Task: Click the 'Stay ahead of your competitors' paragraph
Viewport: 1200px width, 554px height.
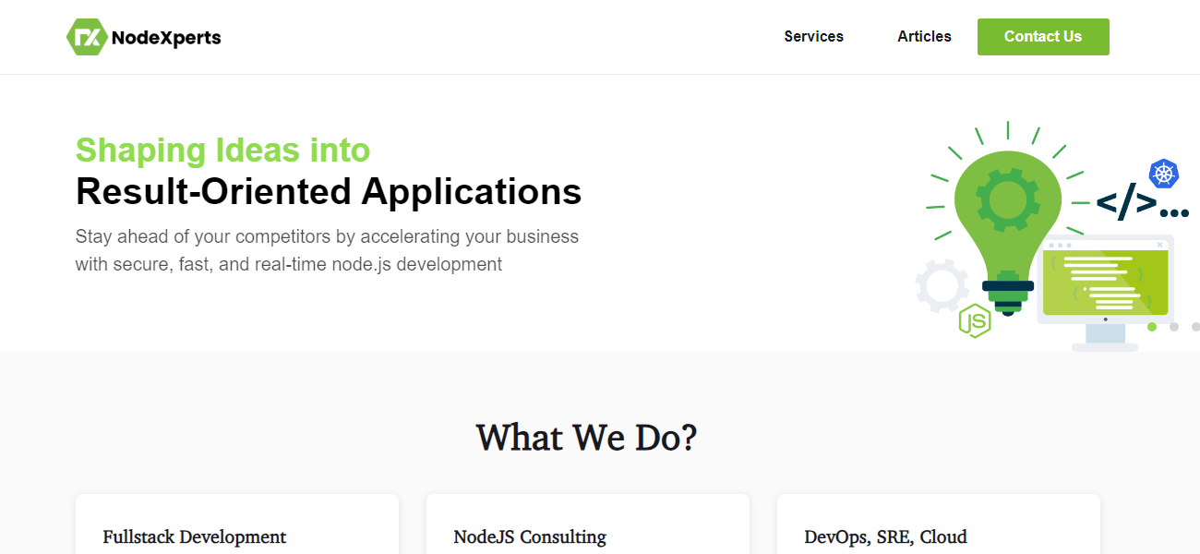Action: 327,250
